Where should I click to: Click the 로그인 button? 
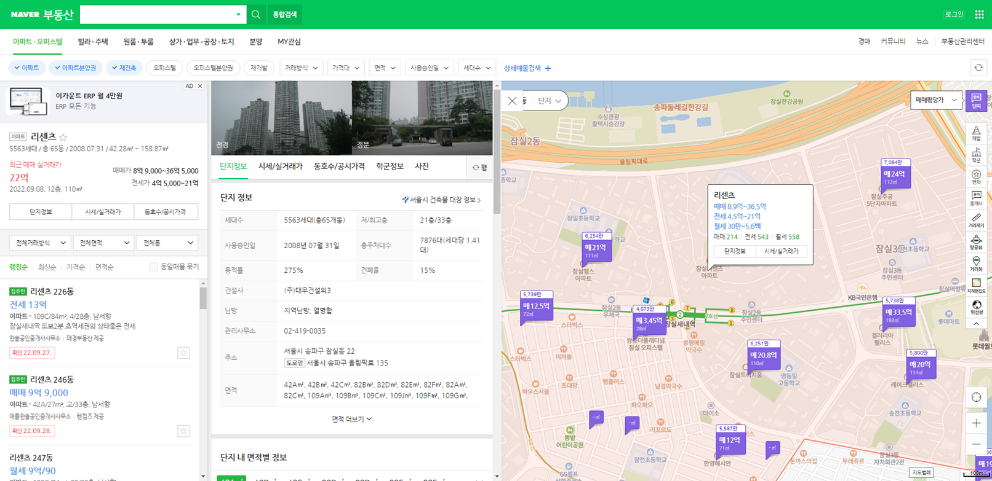pos(954,14)
